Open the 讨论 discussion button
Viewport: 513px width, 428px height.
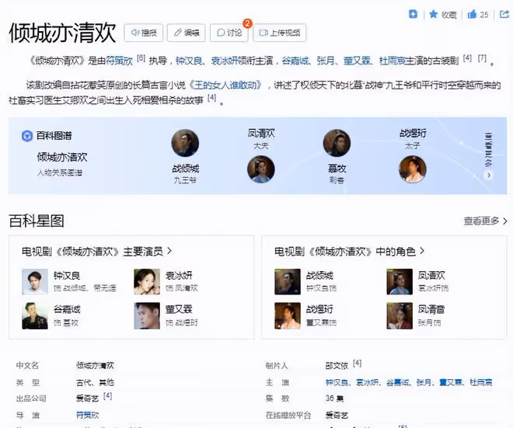229,33
